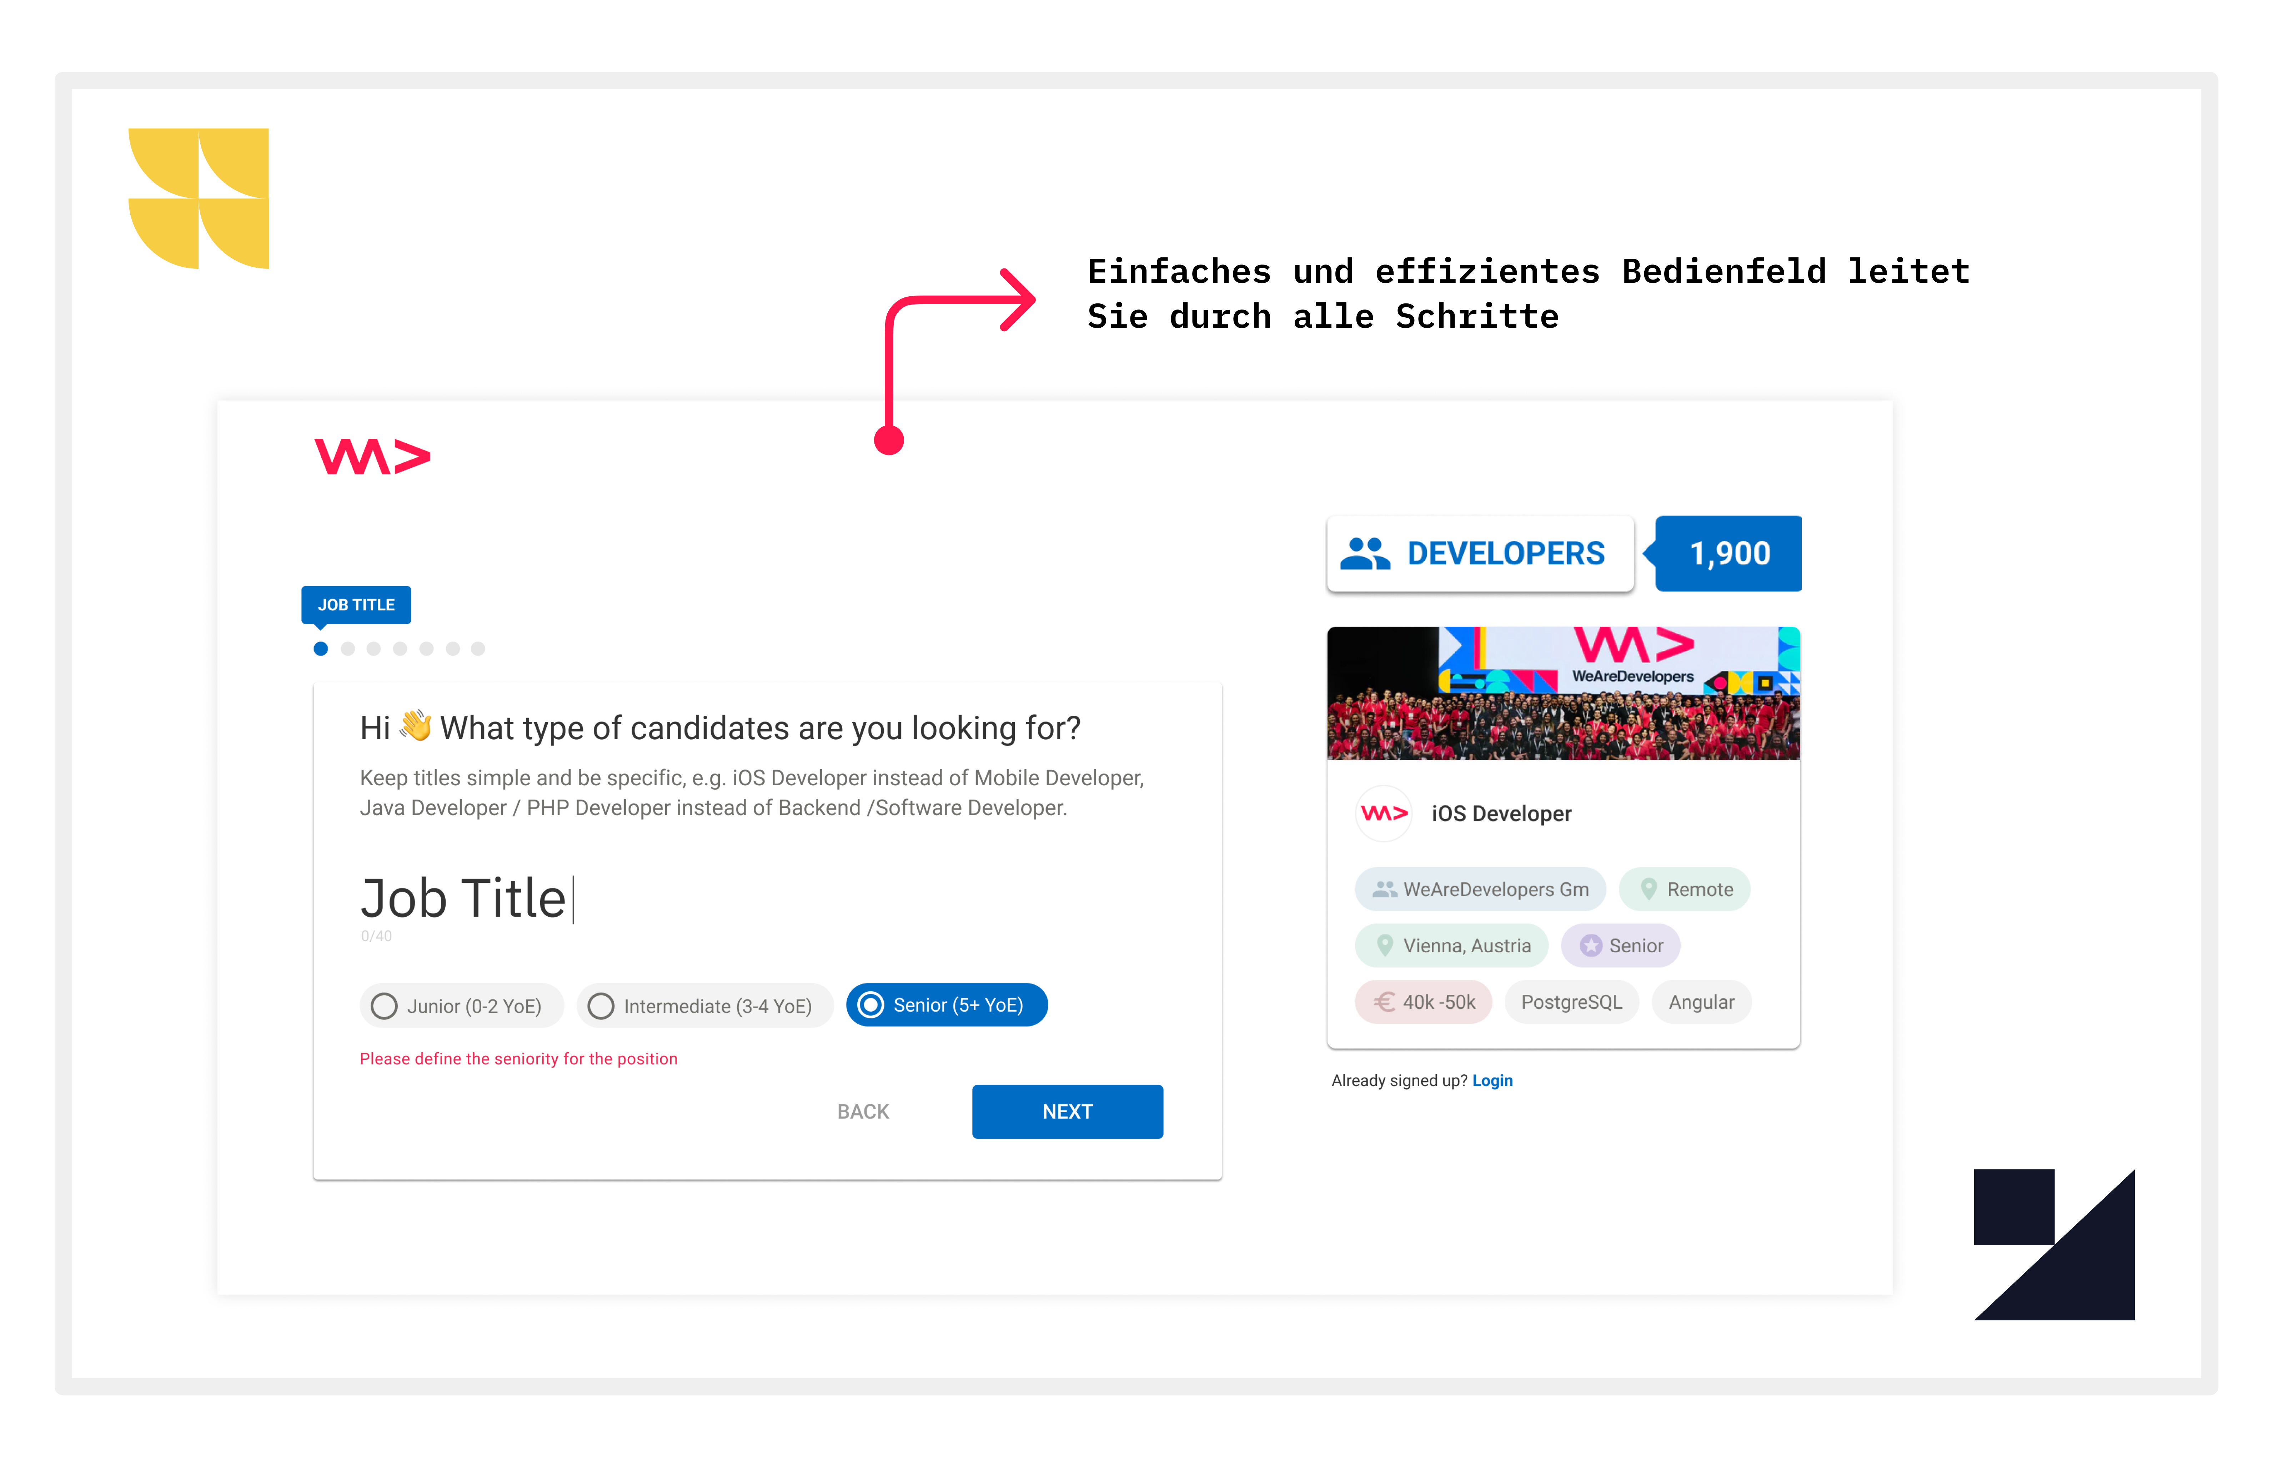
Task: Click the JOB TITLE step label
Action: 356,604
